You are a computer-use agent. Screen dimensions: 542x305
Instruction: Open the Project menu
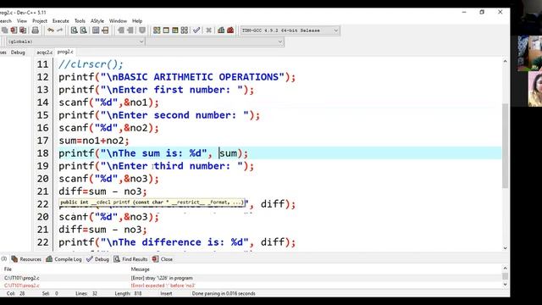[40, 20]
